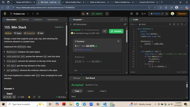This screenshot has height=107, width=190.
Task: Scrollbar of the Test Result panel
Action: coord(187,85)
